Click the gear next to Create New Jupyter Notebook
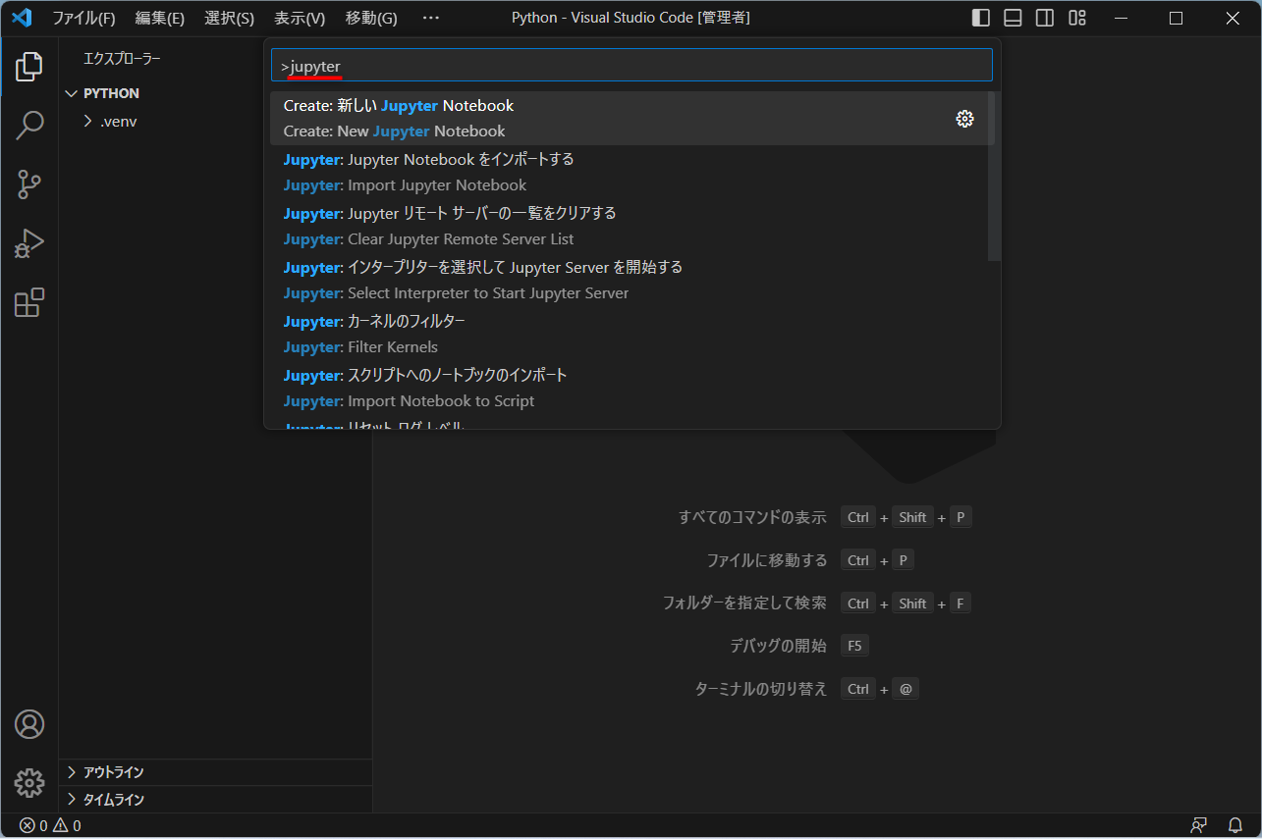Image resolution: width=1262 pixels, height=839 pixels. (x=964, y=118)
